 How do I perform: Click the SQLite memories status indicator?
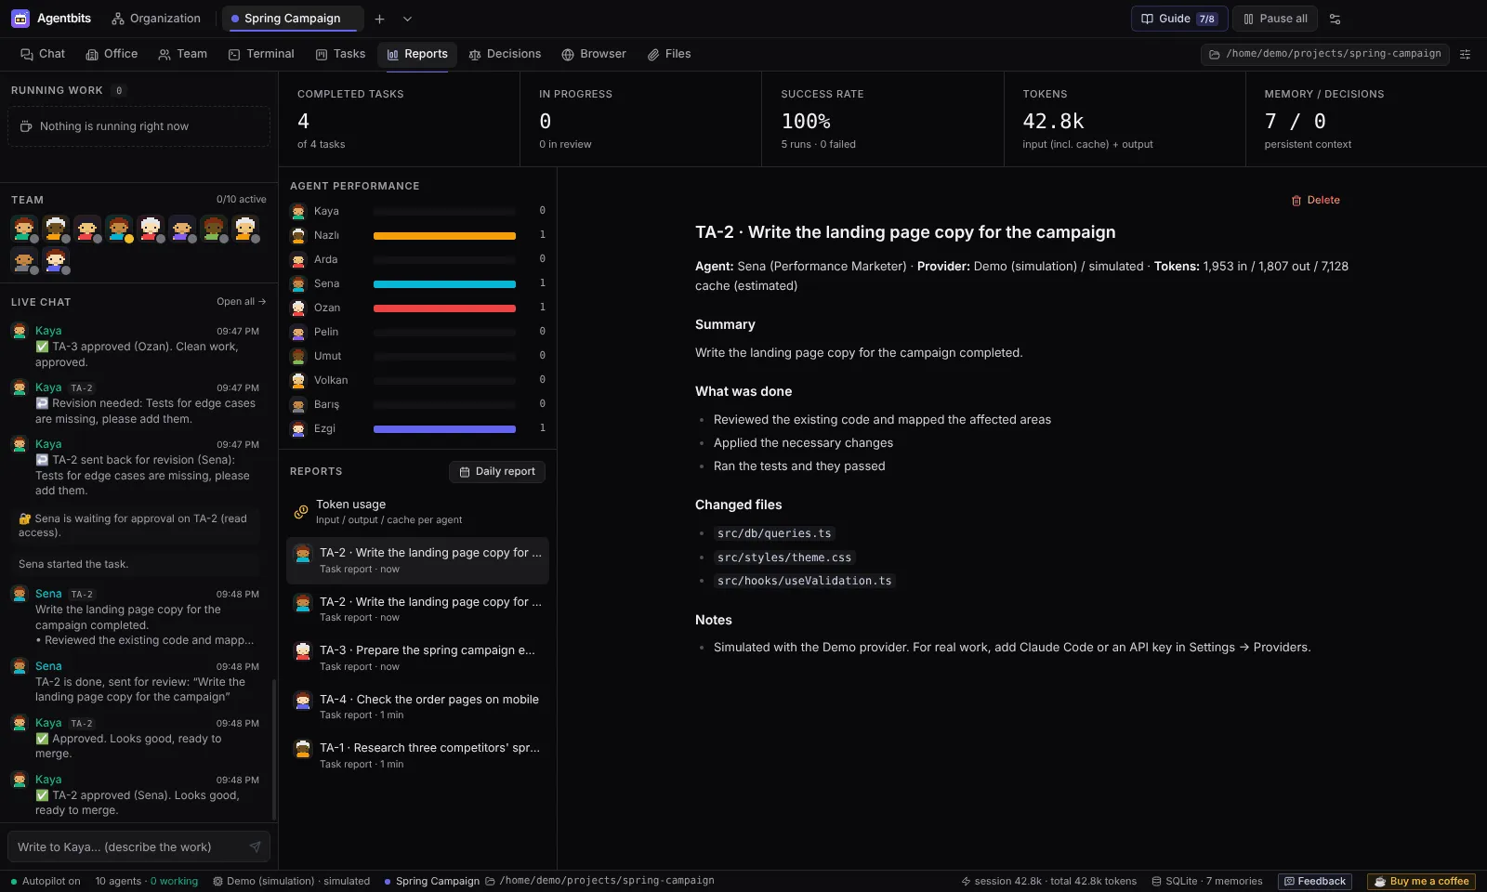pyautogui.click(x=1207, y=881)
